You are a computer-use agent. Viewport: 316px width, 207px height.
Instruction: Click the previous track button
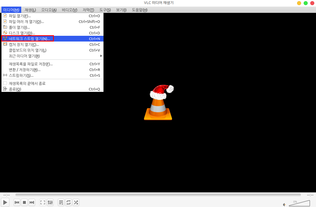click(17, 202)
